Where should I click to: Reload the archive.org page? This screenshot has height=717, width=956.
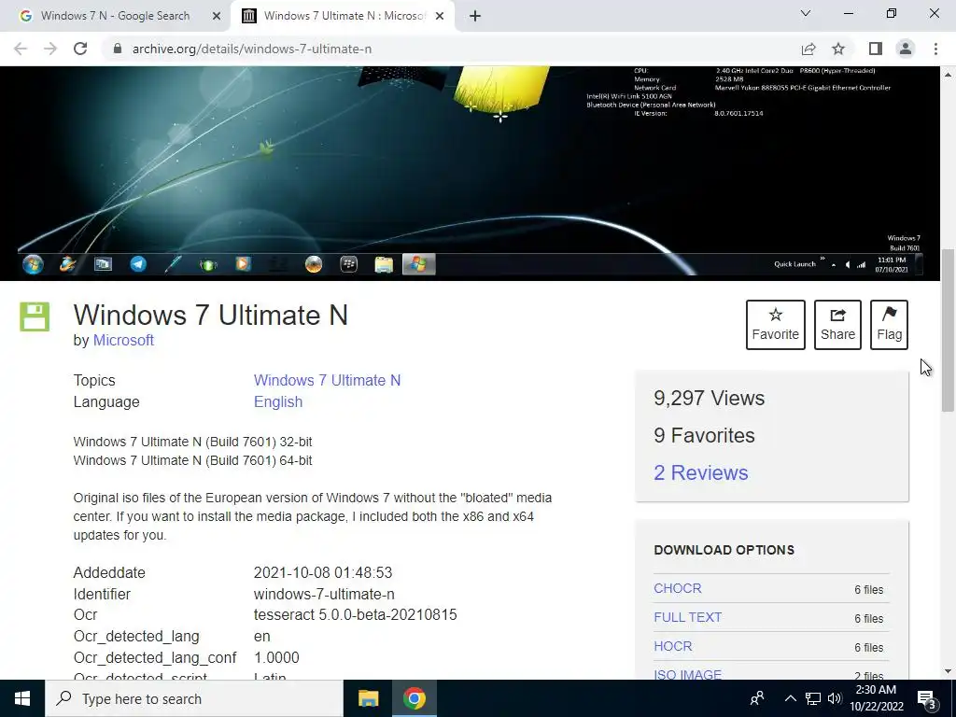tap(80, 49)
